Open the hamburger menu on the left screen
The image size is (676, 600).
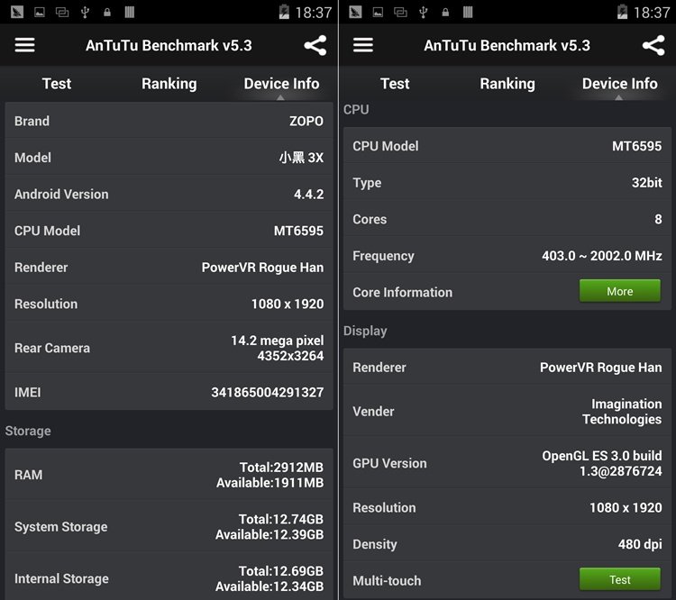[25, 45]
